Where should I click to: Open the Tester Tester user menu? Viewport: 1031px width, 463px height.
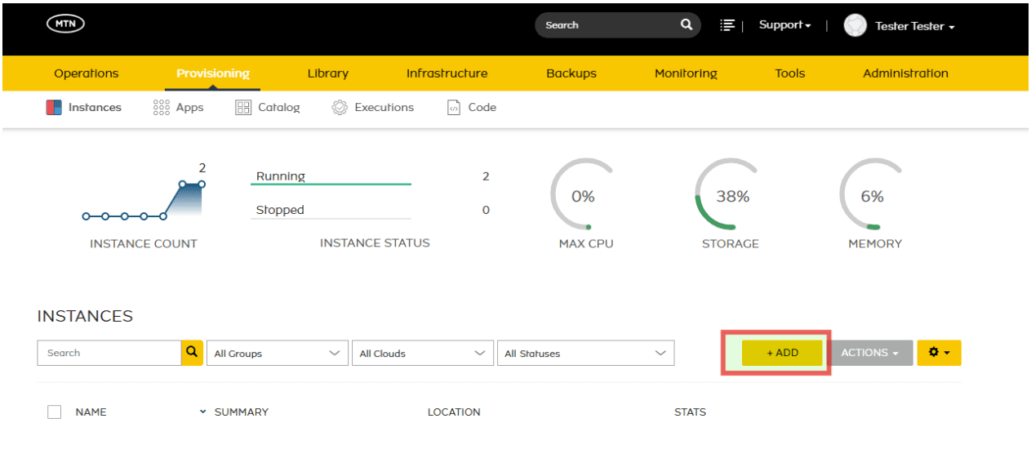tap(914, 26)
